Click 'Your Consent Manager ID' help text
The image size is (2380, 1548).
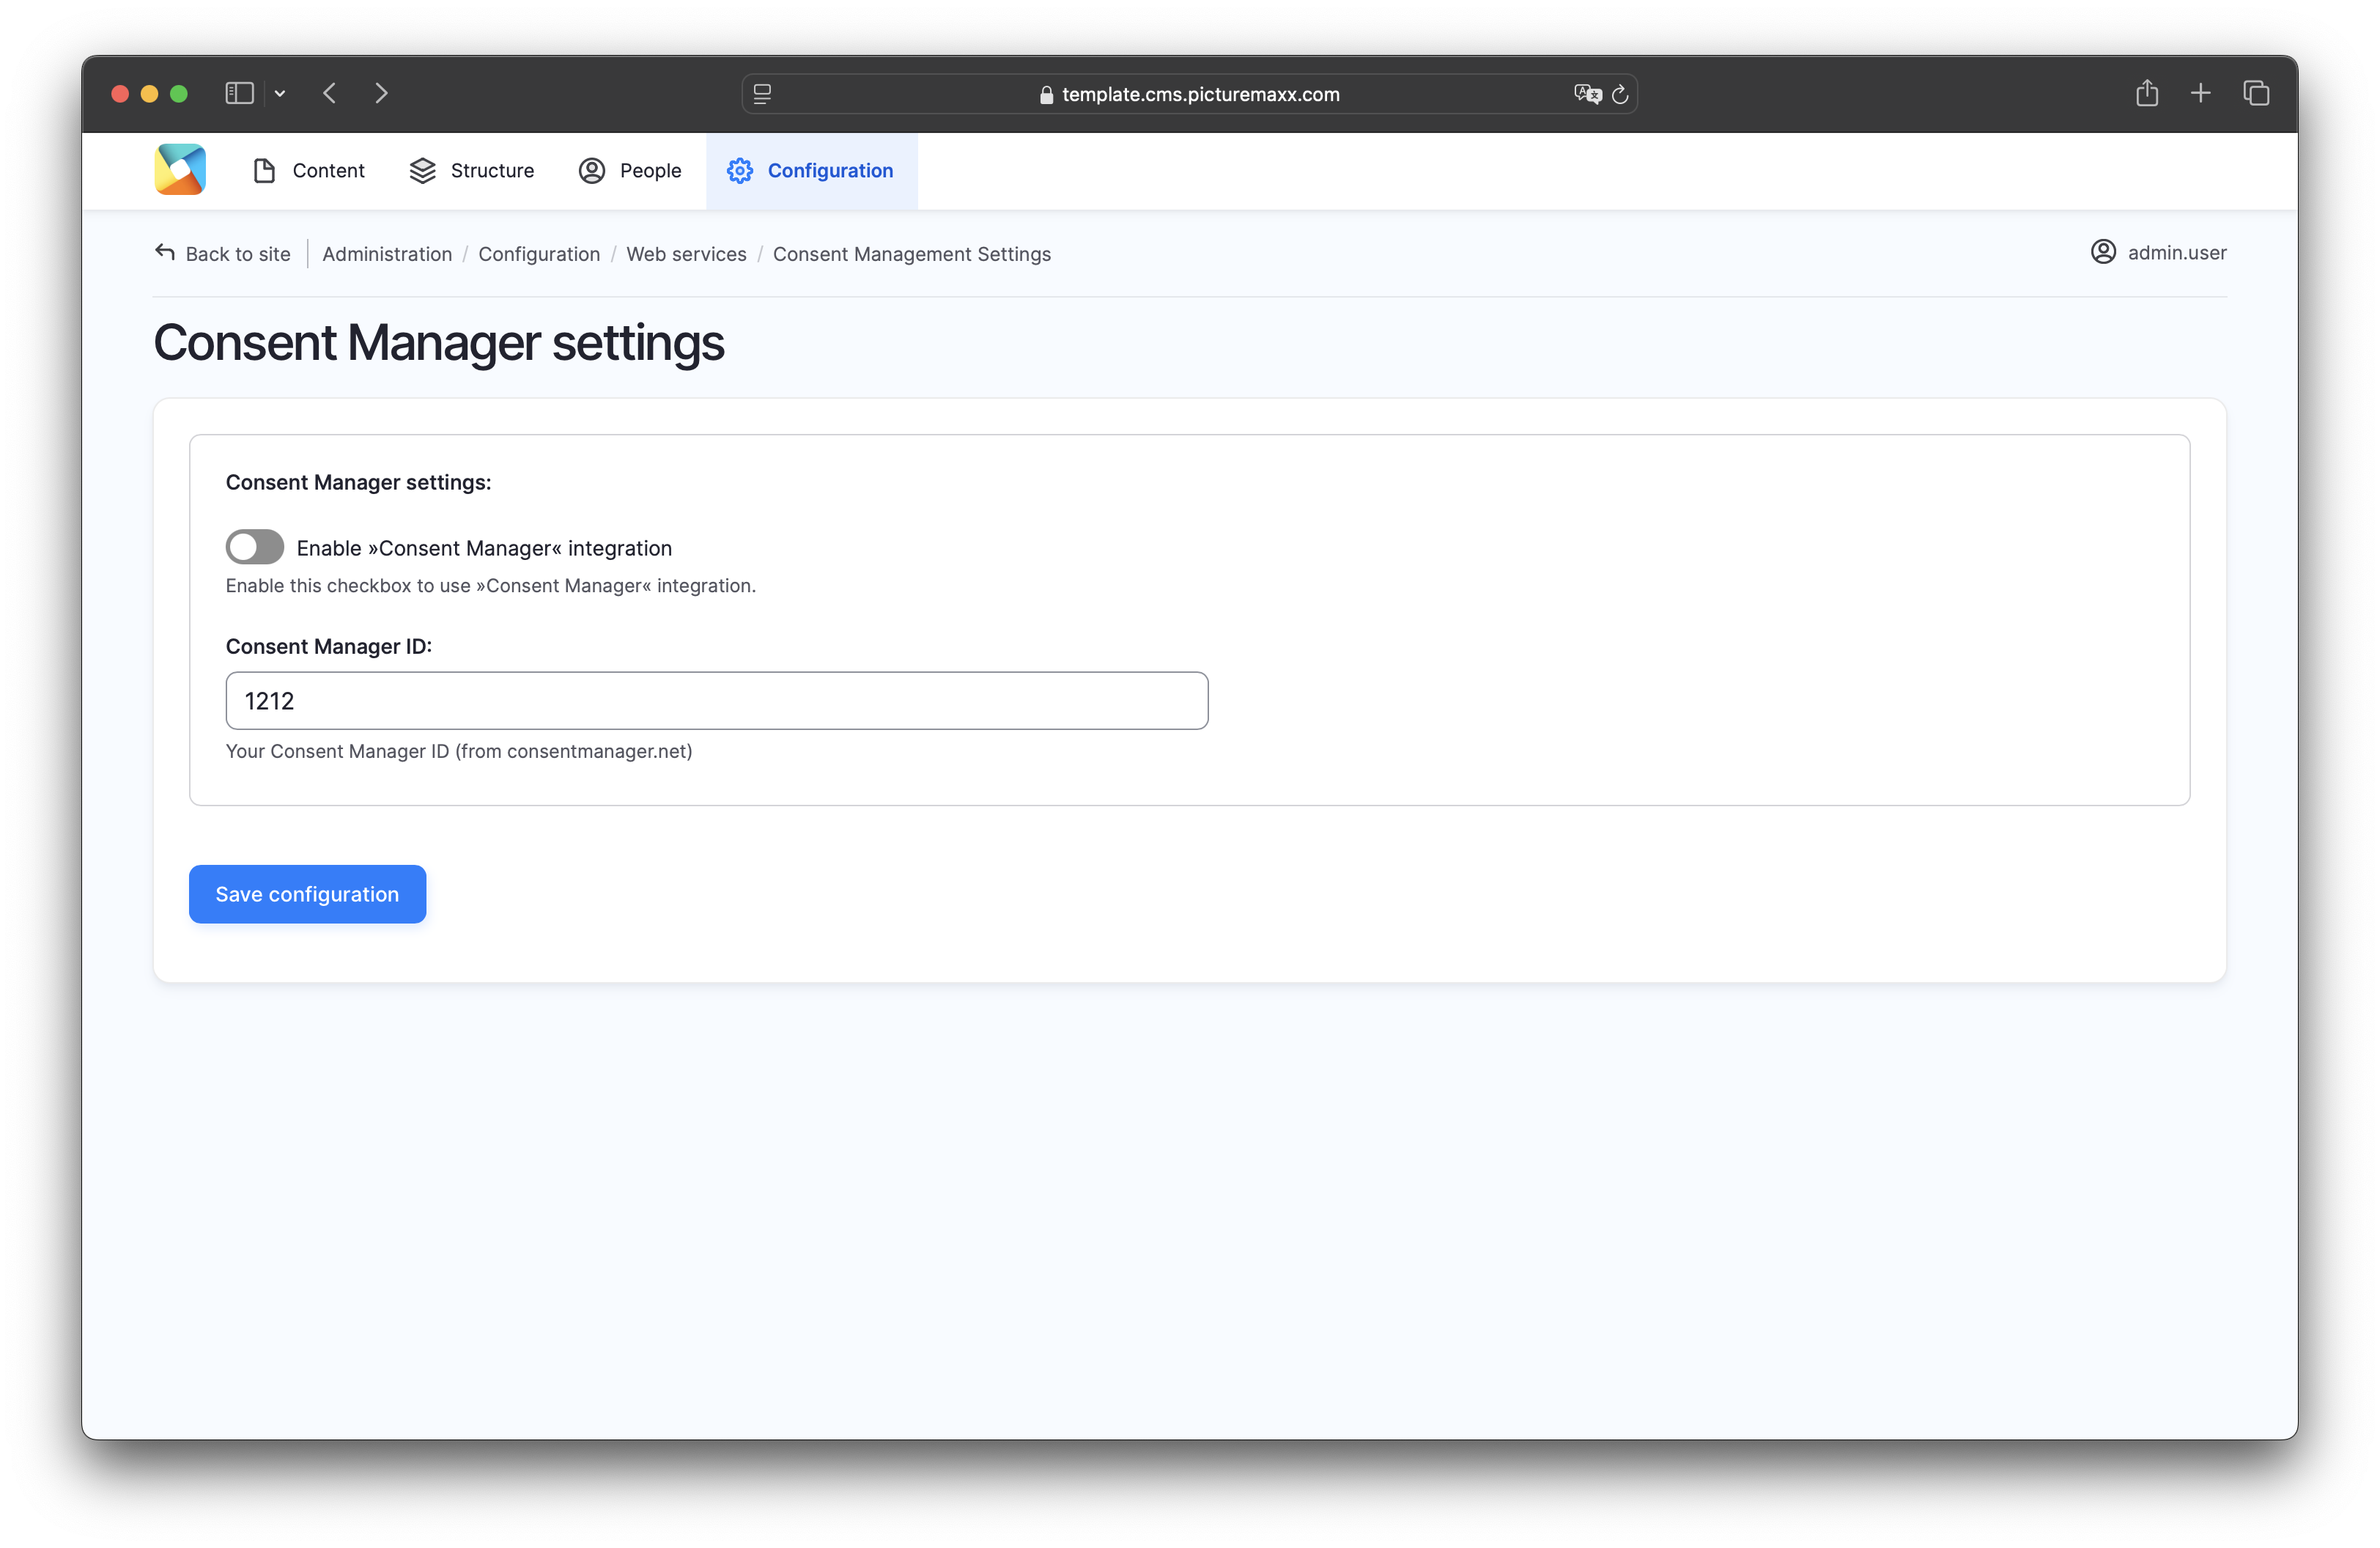coord(459,751)
